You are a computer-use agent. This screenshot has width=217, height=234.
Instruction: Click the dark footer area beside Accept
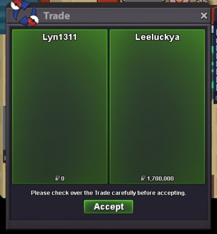(x=170, y=207)
